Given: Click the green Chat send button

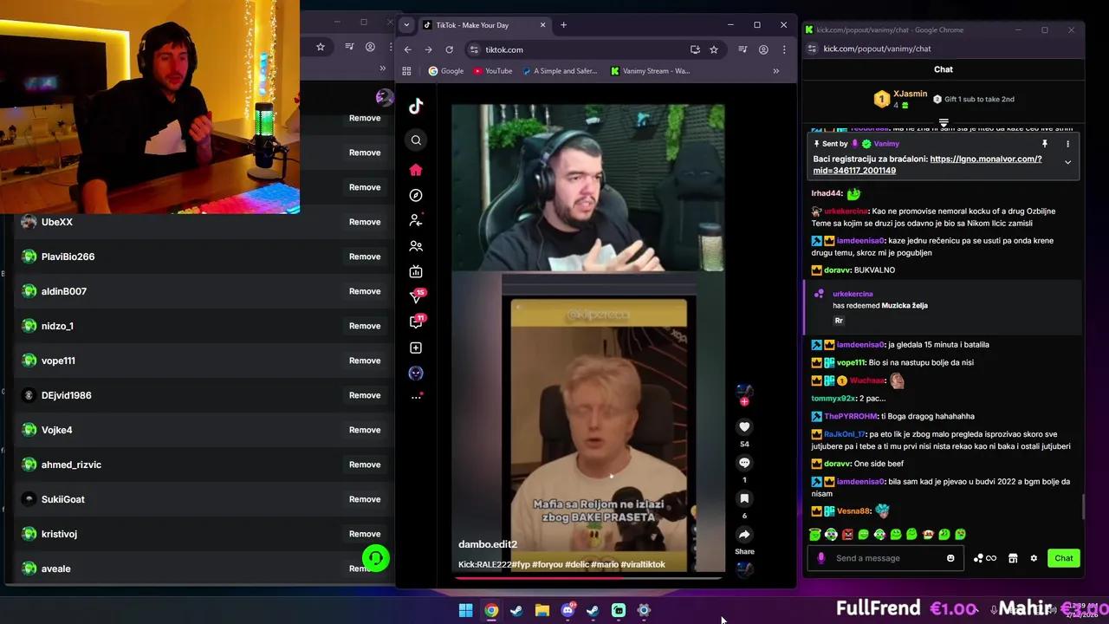Looking at the screenshot, I should click(1063, 558).
